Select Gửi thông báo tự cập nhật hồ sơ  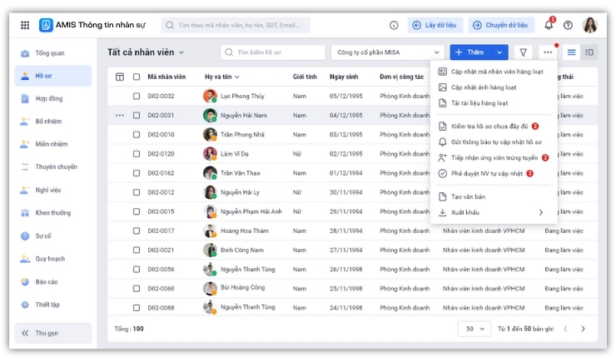pyautogui.click(x=494, y=141)
